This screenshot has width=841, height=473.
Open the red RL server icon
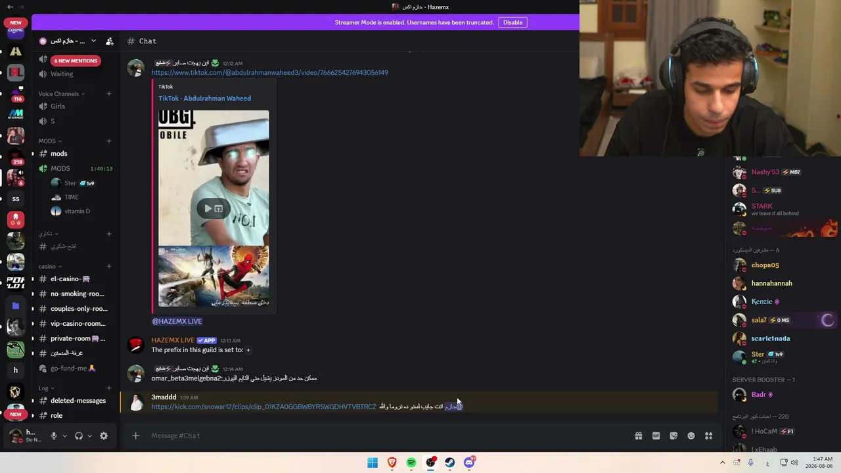click(16, 72)
